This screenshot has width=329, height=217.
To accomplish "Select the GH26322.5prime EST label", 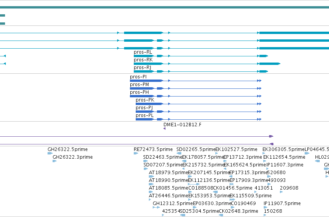I will (x=68, y=149).
